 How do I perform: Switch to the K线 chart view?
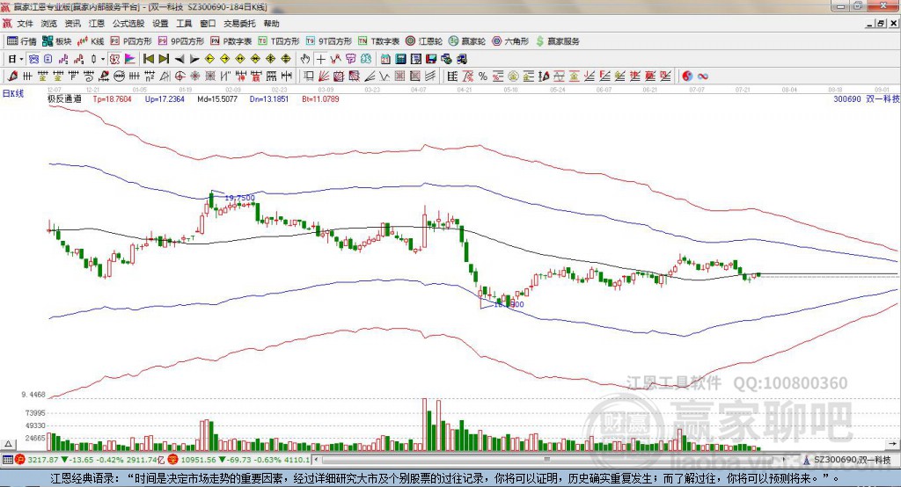click(x=91, y=41)
